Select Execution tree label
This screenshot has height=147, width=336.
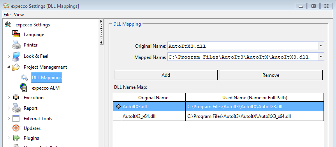pyautogui.click(x=33, y=97)
